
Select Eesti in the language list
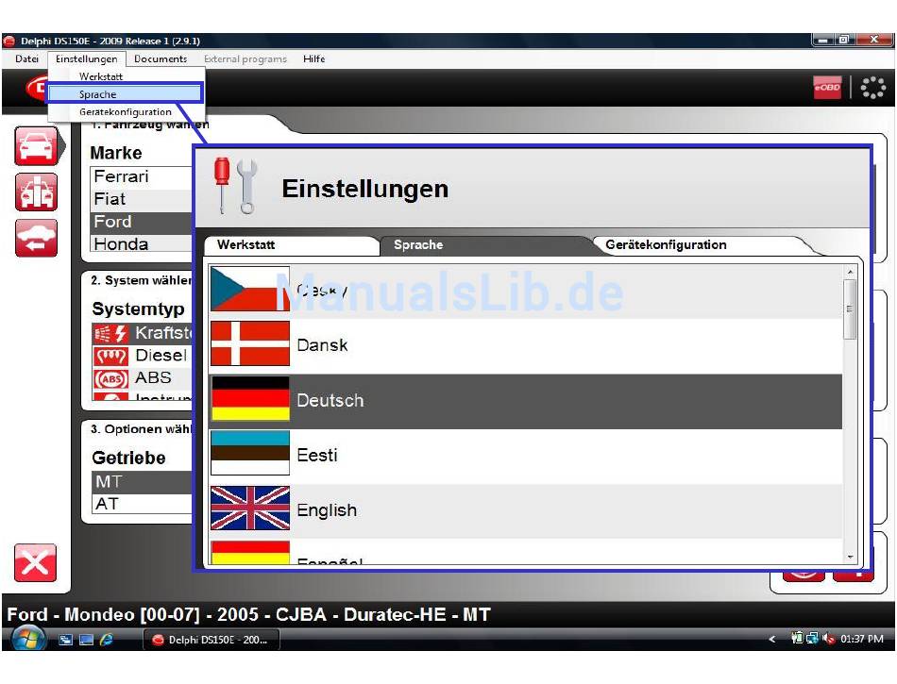[526, 456]
